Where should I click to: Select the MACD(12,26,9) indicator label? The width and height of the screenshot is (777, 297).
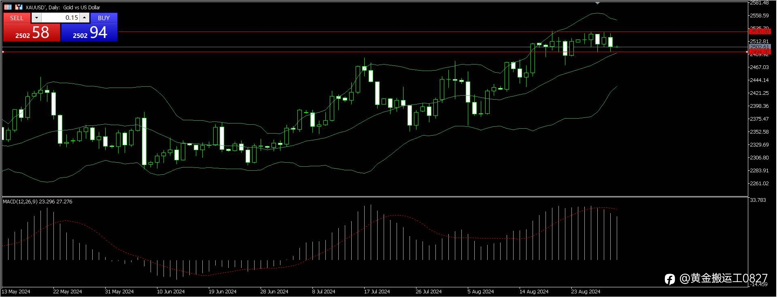(37, 201)
